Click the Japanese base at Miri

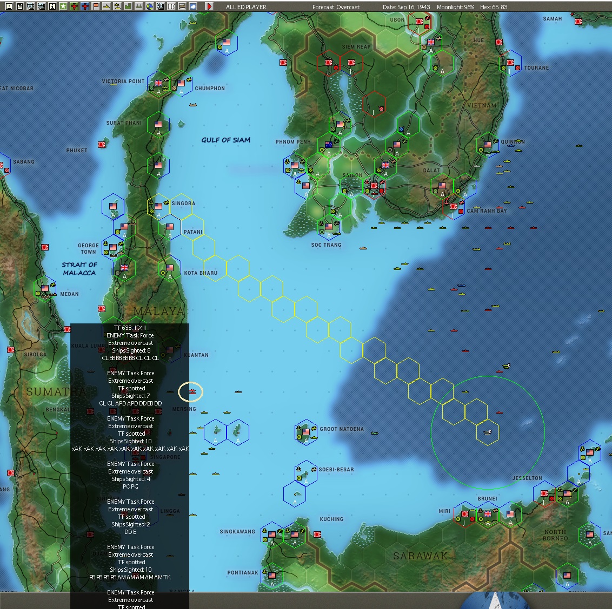click(x=465, y=515)
